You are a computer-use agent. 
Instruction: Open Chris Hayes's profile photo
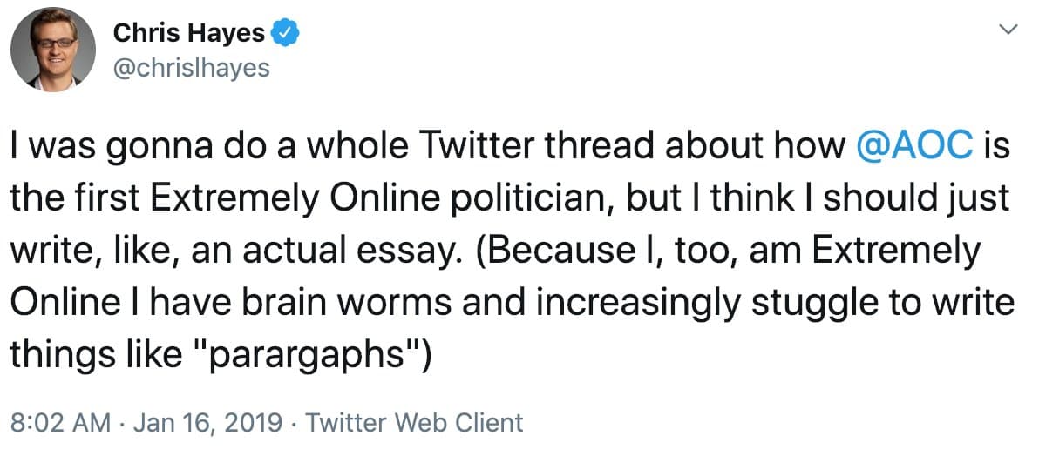tap(54, 51)
